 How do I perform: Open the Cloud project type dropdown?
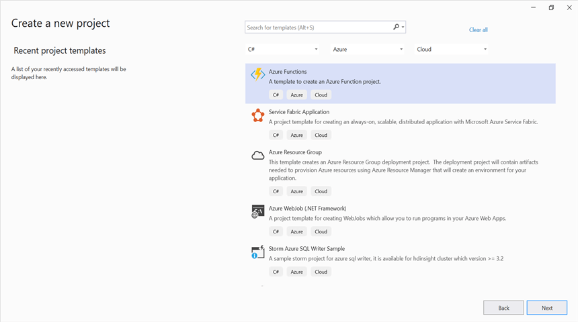(x=451, y=50)
